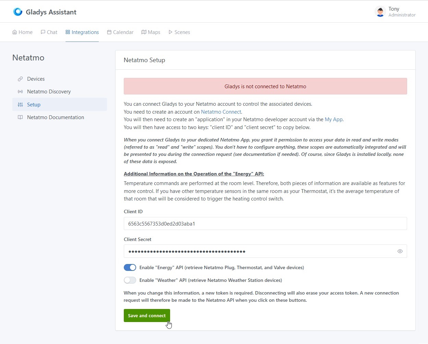Click the Gladys Assistant logo icon

coord(17,12)
